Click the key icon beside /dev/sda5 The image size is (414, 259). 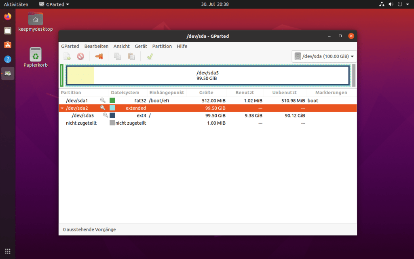tap(106, 115)
